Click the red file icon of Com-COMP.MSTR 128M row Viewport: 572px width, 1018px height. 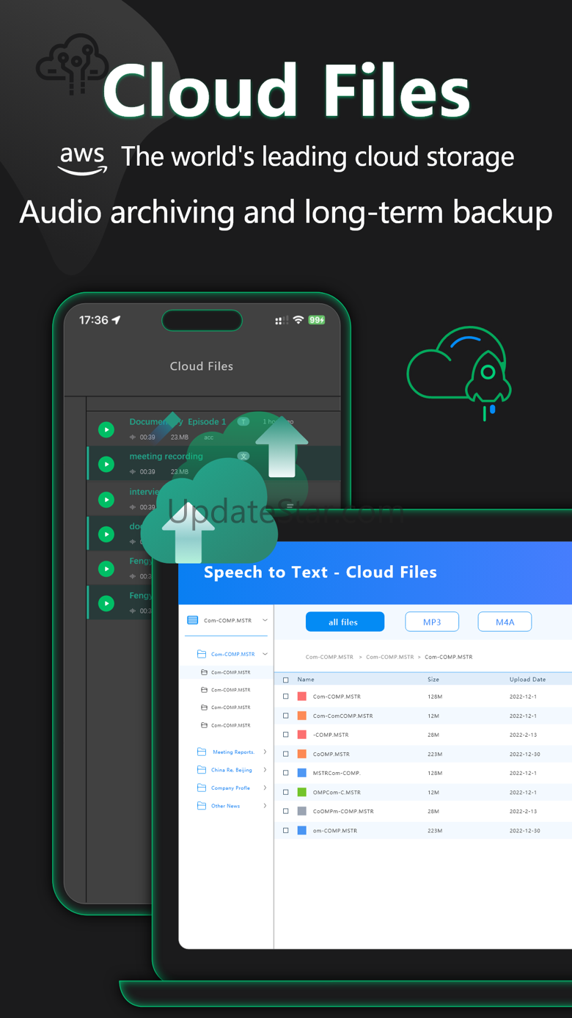302,697
